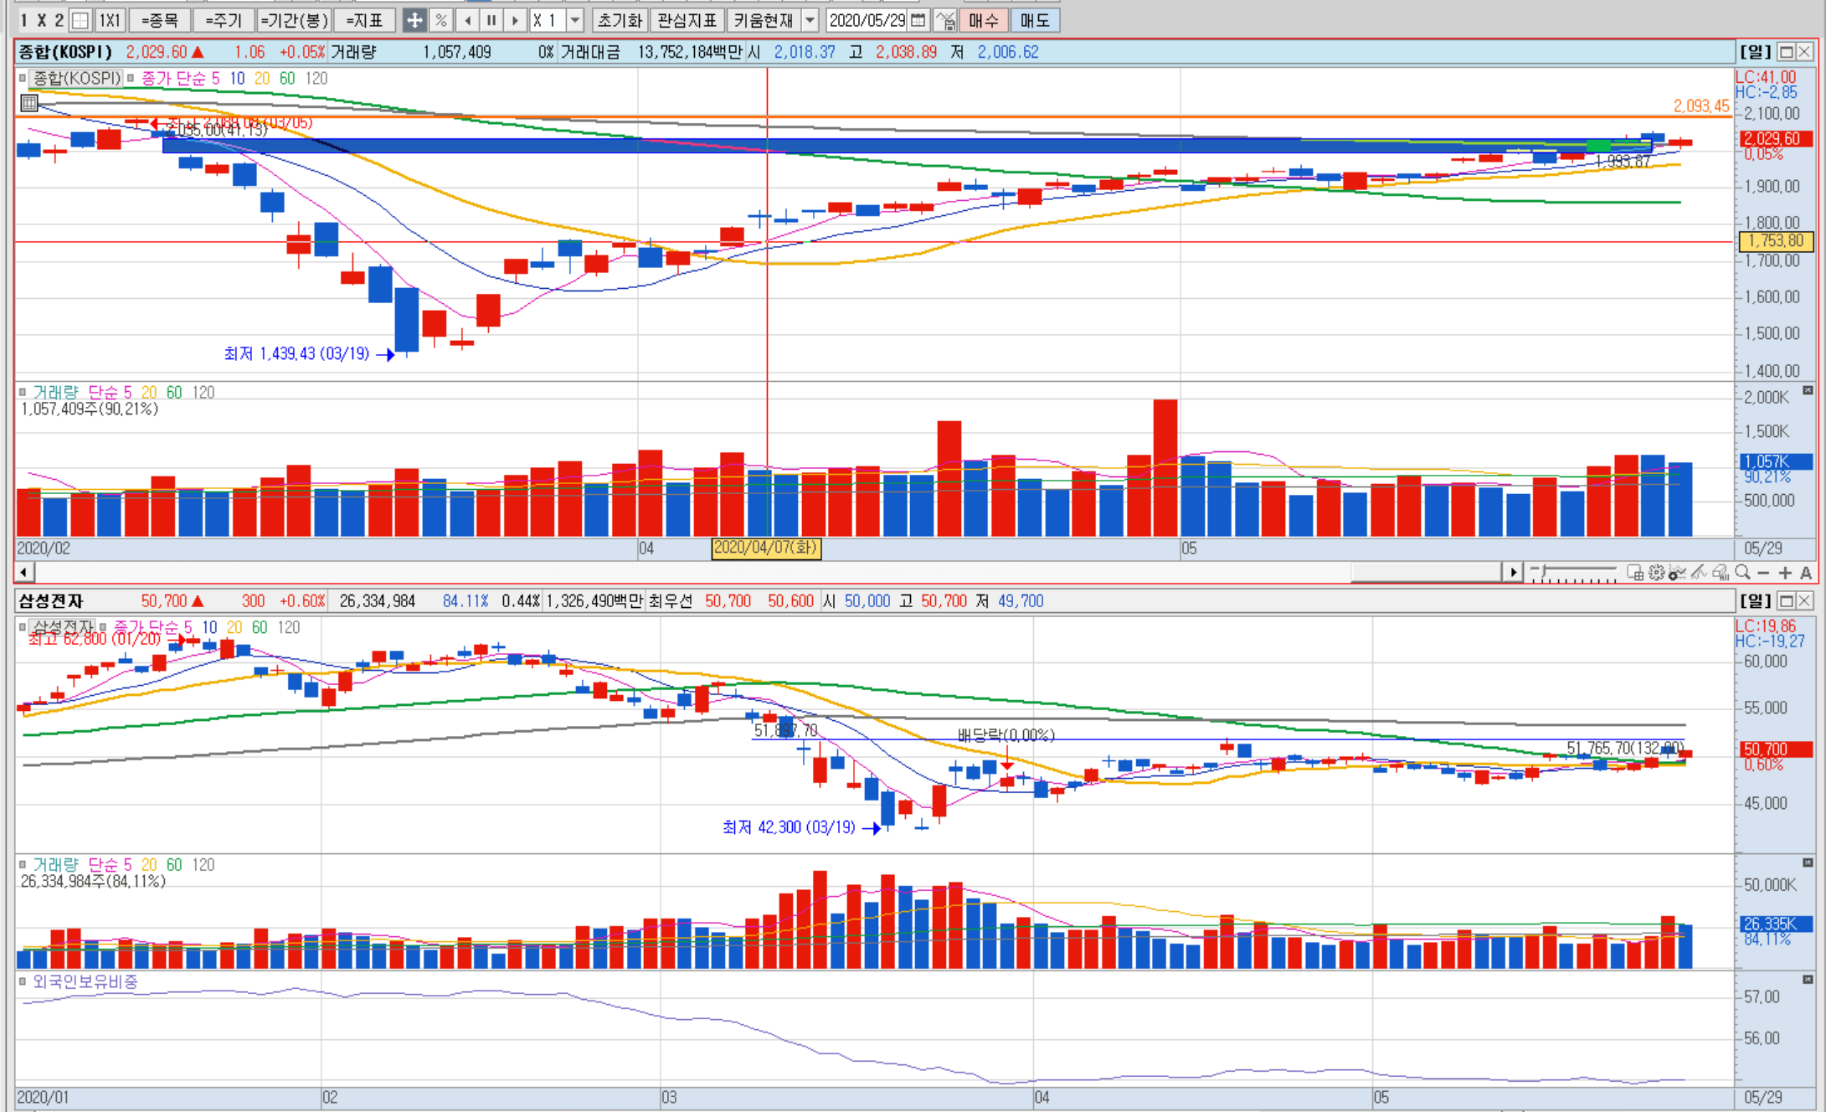This screenshot has height=1112, width=1826.
Task: Activate the crosshair cursor tool
Action: coord(414,20)
